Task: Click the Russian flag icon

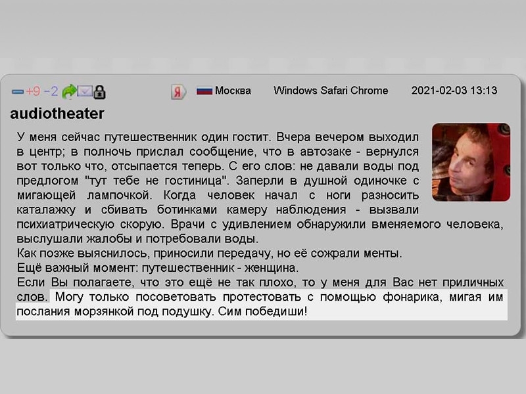Action: click(203, 91)
